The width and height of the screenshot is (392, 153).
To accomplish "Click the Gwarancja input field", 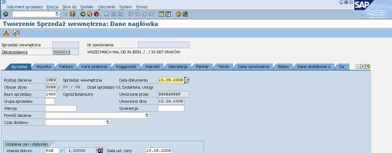I will tap(171, 109).
